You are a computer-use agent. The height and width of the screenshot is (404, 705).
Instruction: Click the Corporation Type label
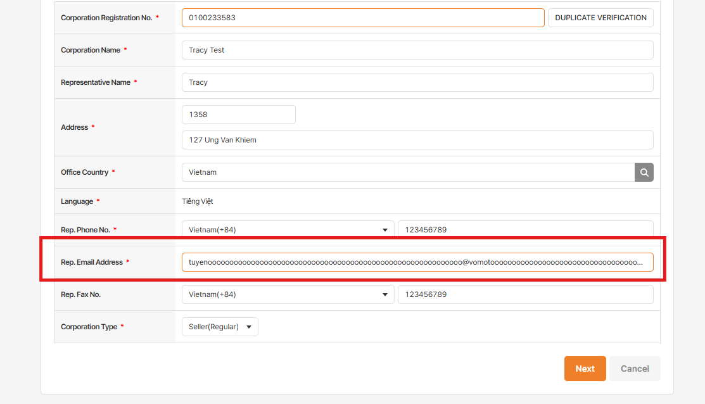(x=89, y=327)
